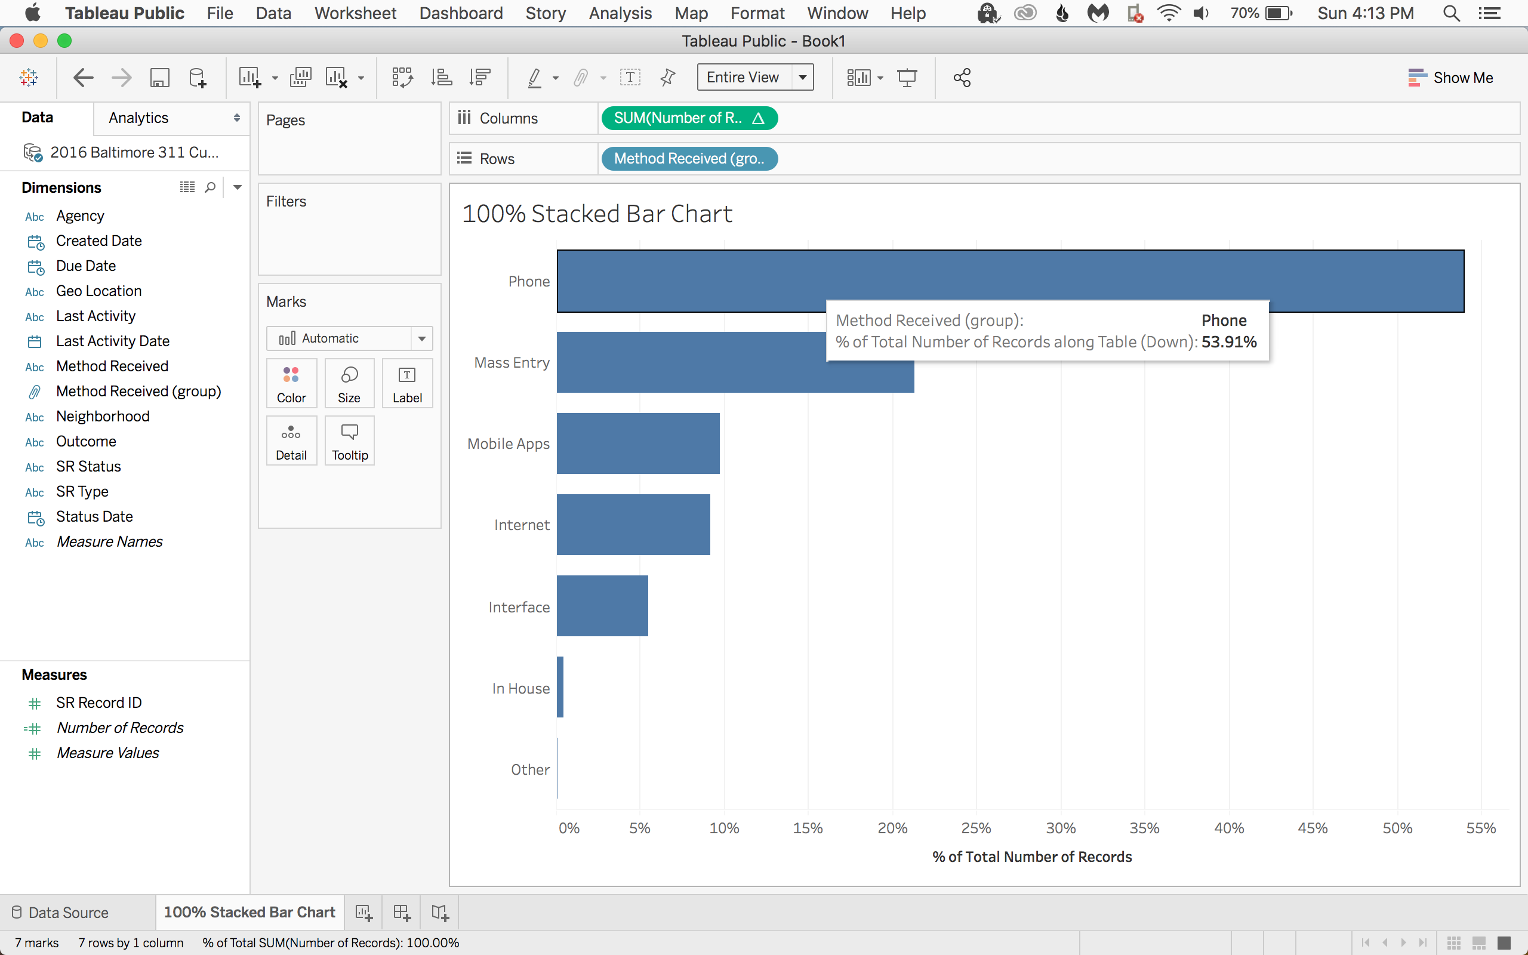Expand the Dimensions pane menu arrow

pos(238,187)
